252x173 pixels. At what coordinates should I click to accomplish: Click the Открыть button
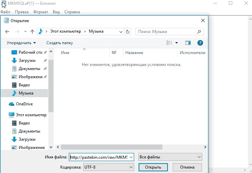pyautogui.click(x=152, y=167)
